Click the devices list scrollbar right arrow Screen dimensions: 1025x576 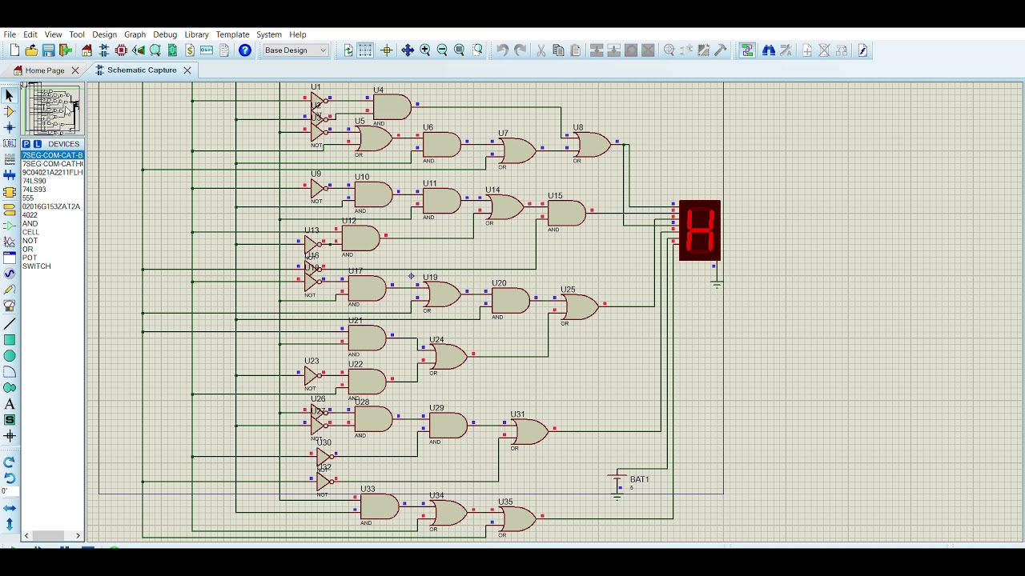tap(78, 535)
